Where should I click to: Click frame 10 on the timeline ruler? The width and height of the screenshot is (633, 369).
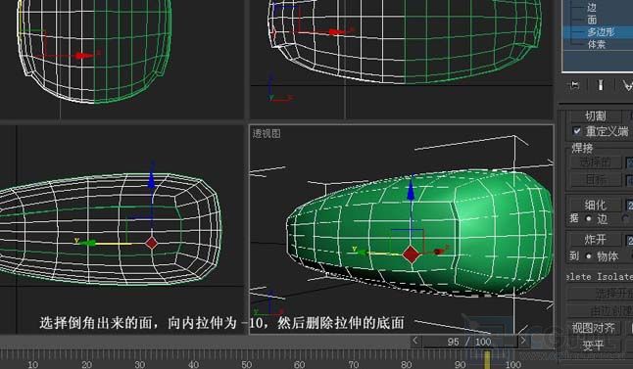tap(32, 364)
